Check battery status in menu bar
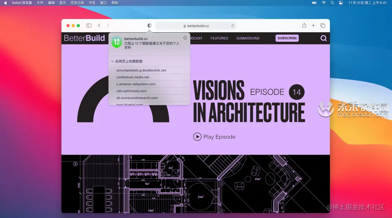The image size is (392, 218). [x=314, y=3]
